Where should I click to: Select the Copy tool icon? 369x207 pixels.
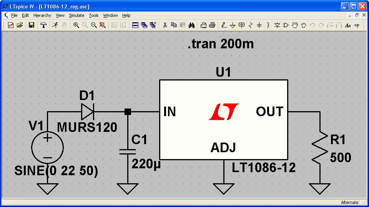tap(174, 25)
